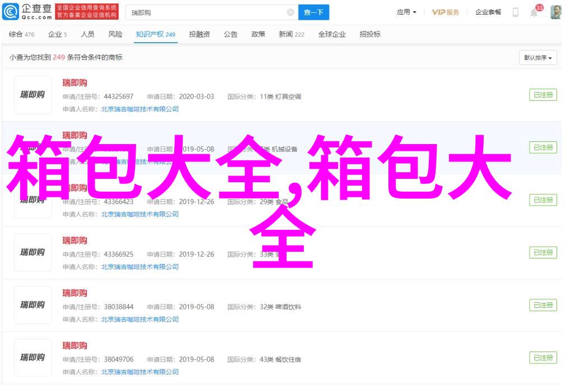565x388 pixels.
Task: Open the 瑞即购 title above number 38049706
Action: [x=75, y=345]
